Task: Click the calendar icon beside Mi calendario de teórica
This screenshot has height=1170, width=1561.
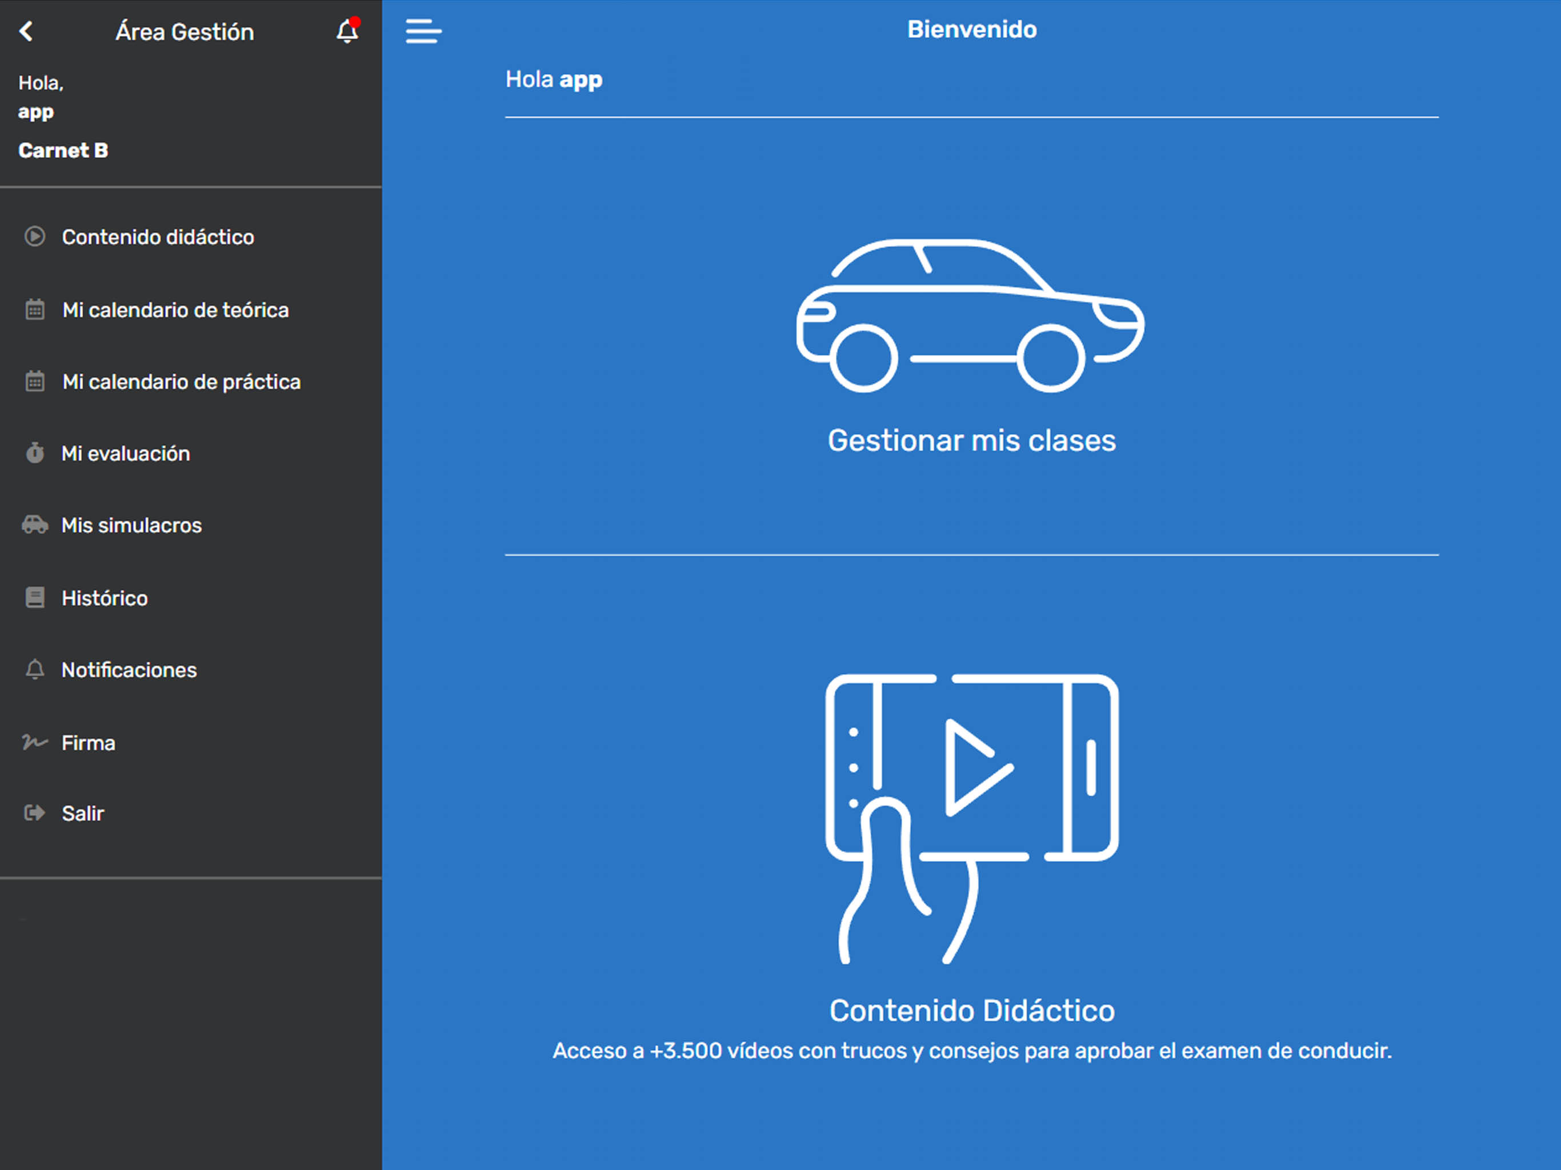Action: [x=35, y=310]
